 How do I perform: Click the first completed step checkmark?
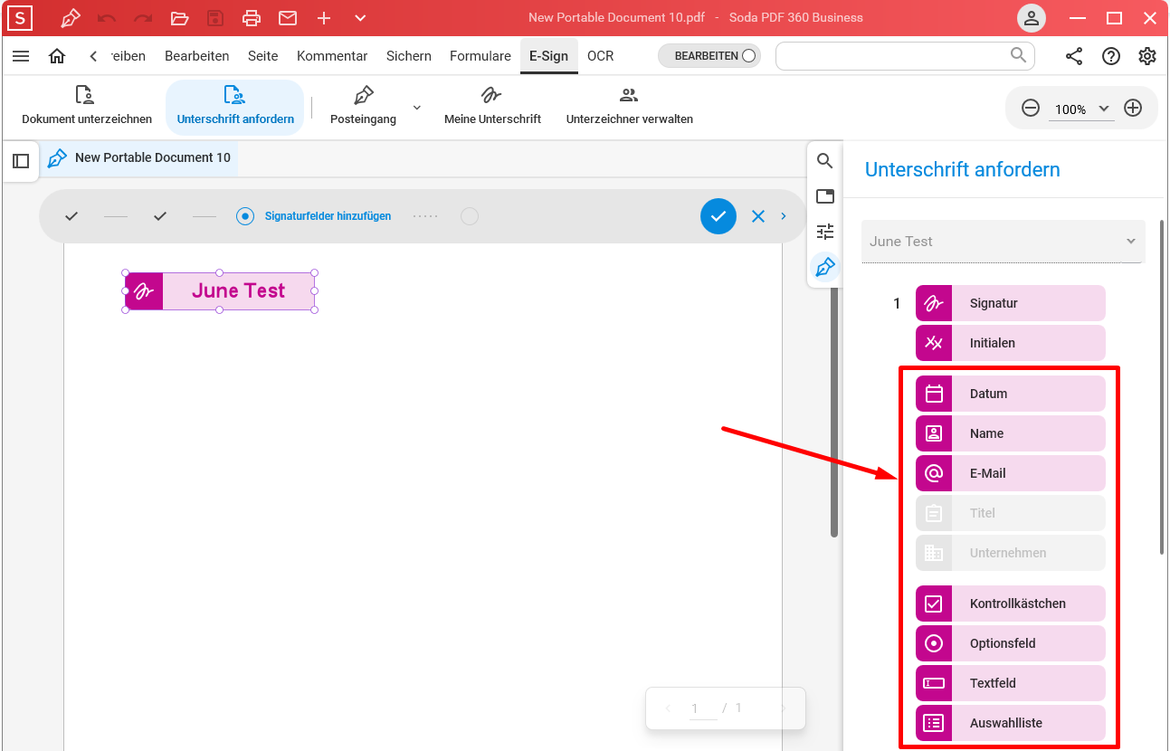click(x=71, y=216)
